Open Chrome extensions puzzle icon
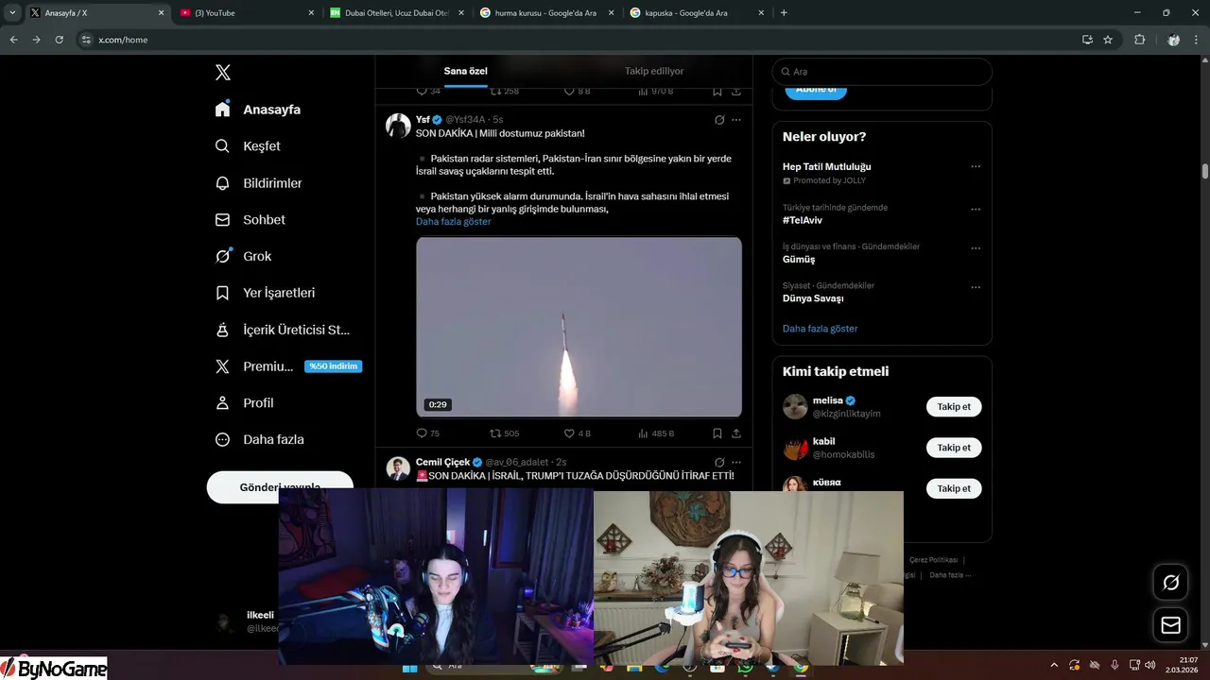The image size is (1210, 680). [x=1139, y=40]
